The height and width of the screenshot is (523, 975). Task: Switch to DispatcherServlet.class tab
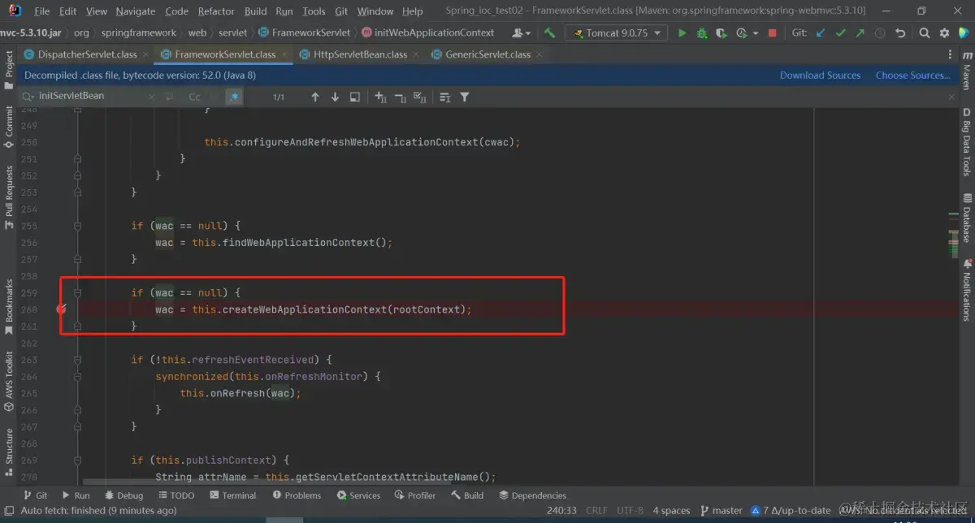click(x=87, y=54)
